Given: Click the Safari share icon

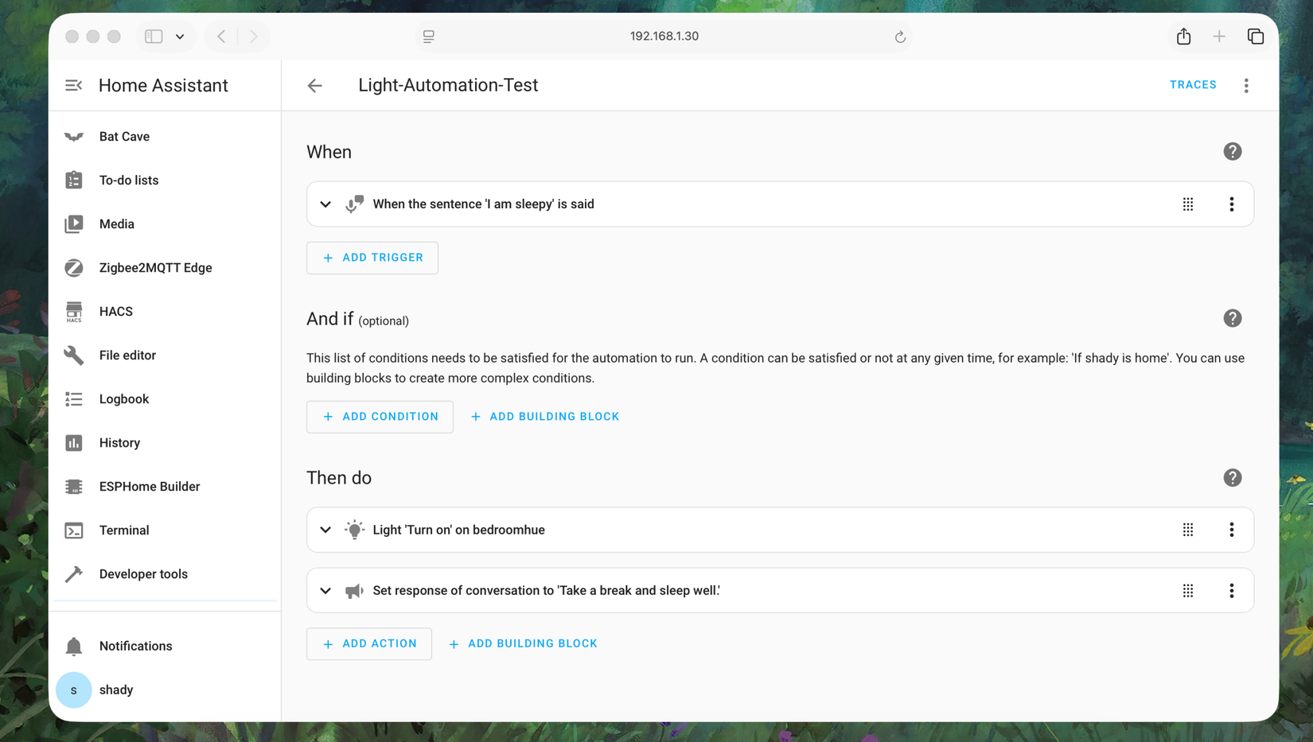Looking at the screenshot, I should point(1183,37).
